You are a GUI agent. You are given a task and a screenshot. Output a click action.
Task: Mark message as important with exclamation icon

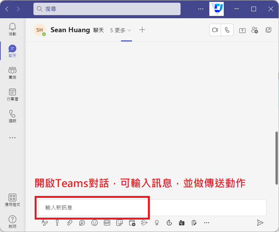click(x=57, y=223)
